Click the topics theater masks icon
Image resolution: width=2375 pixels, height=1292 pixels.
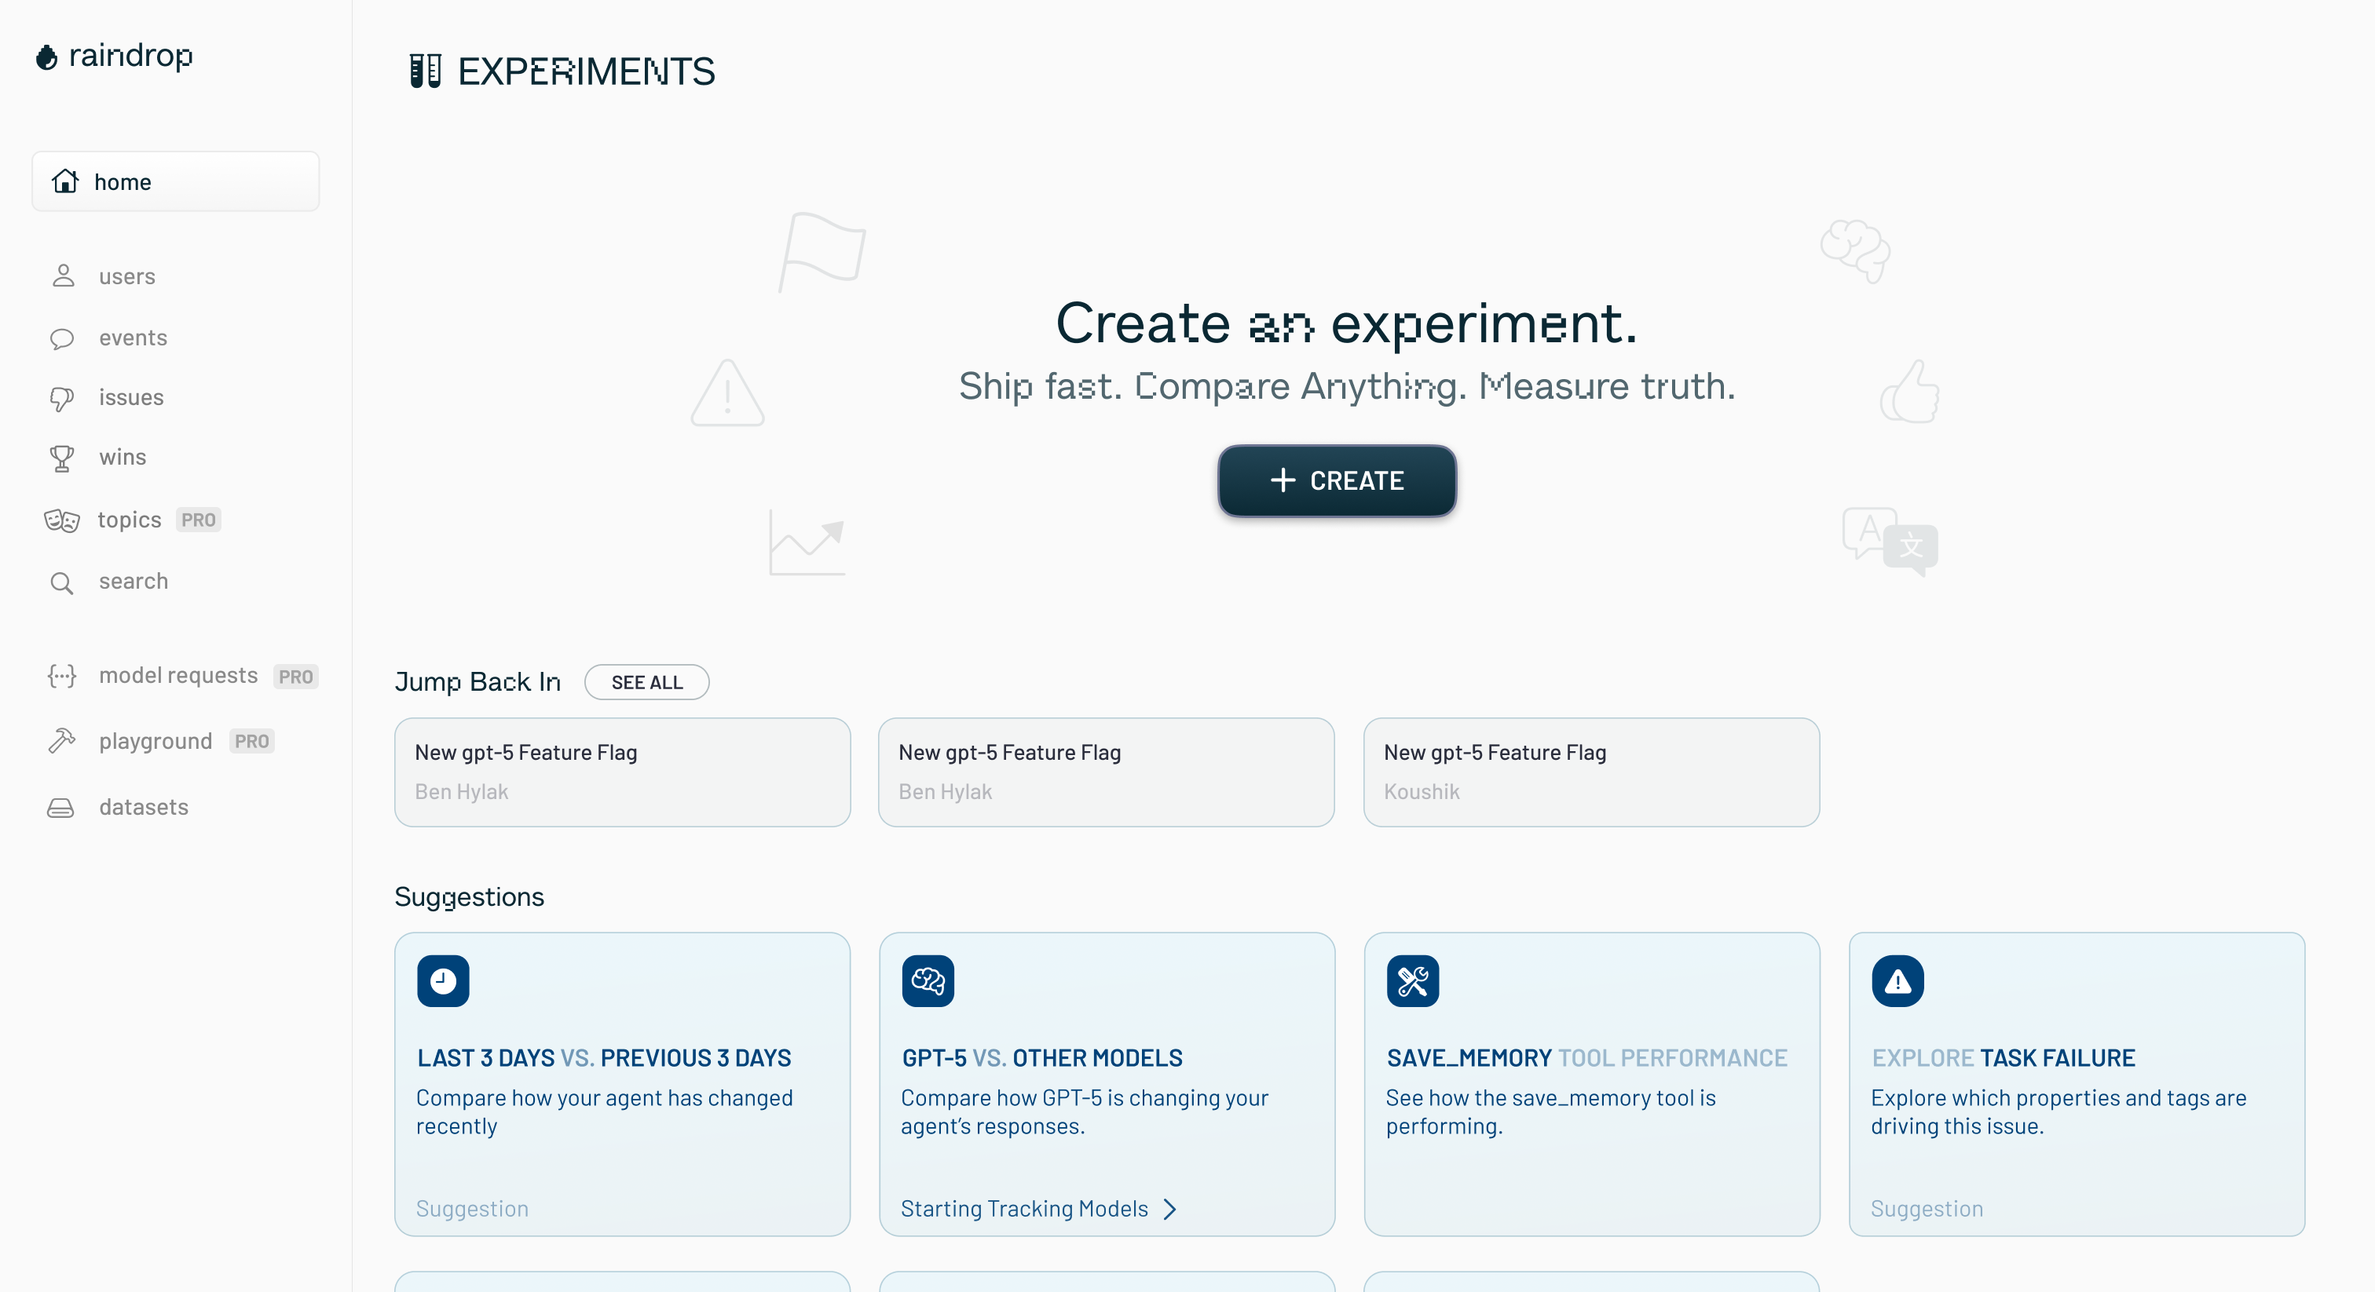(x=62, y=520)
